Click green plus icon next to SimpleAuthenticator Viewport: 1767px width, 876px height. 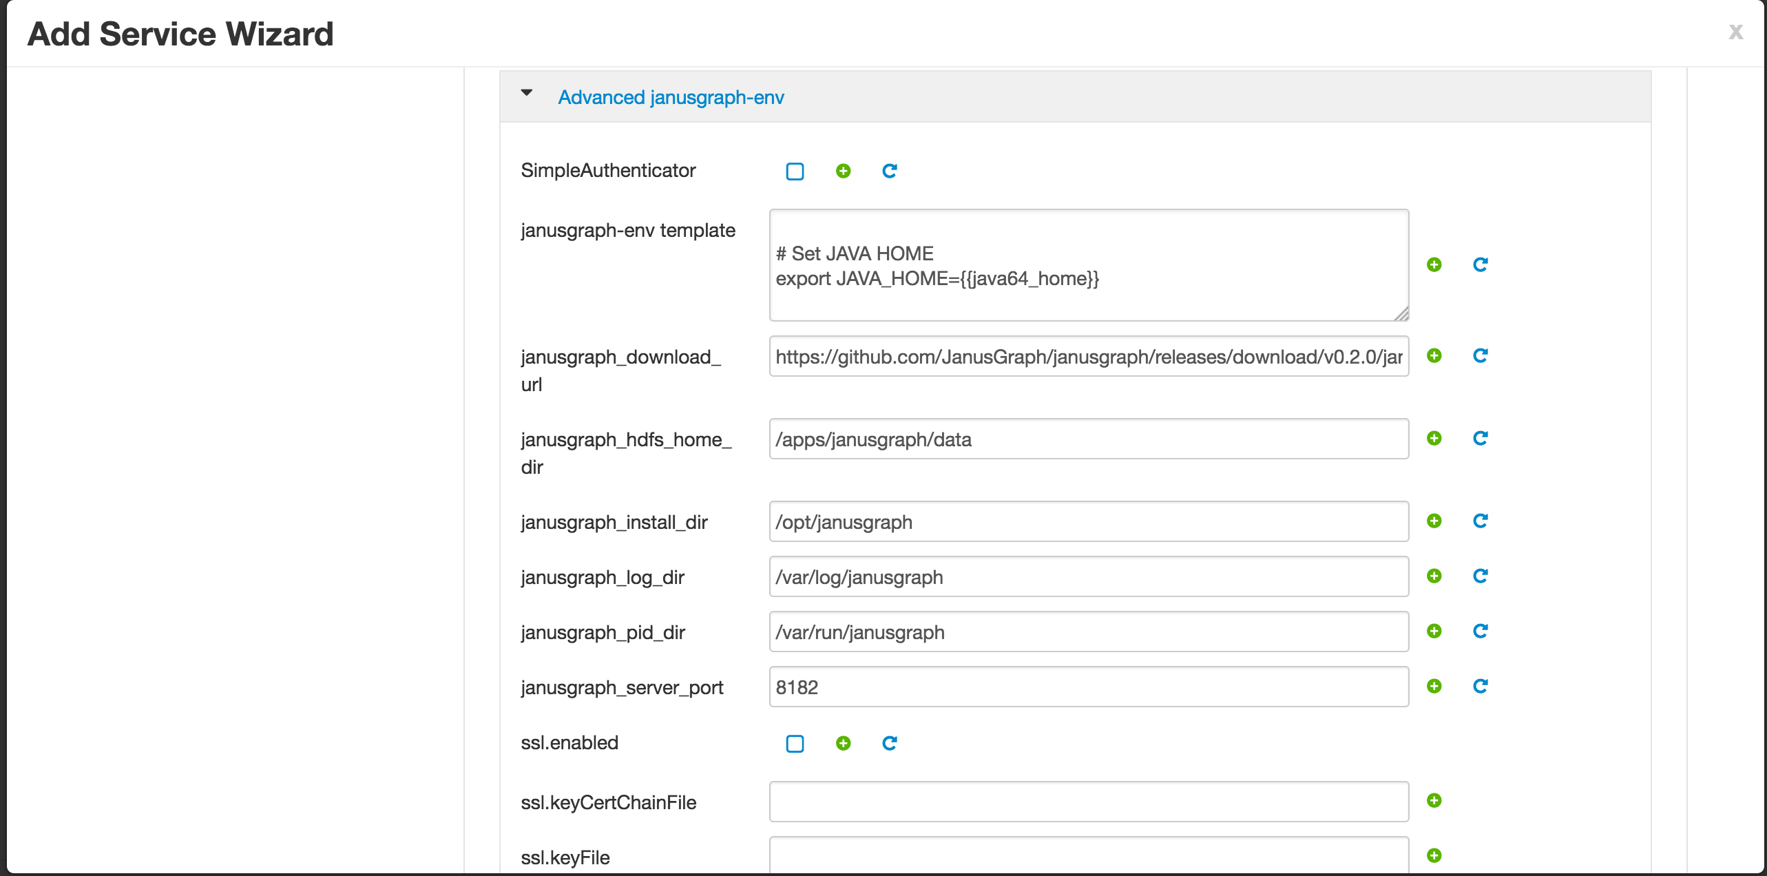click(843, 171)
